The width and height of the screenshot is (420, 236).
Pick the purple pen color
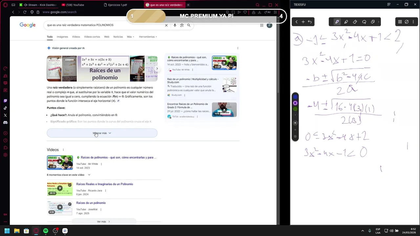(x=295, y=103)
